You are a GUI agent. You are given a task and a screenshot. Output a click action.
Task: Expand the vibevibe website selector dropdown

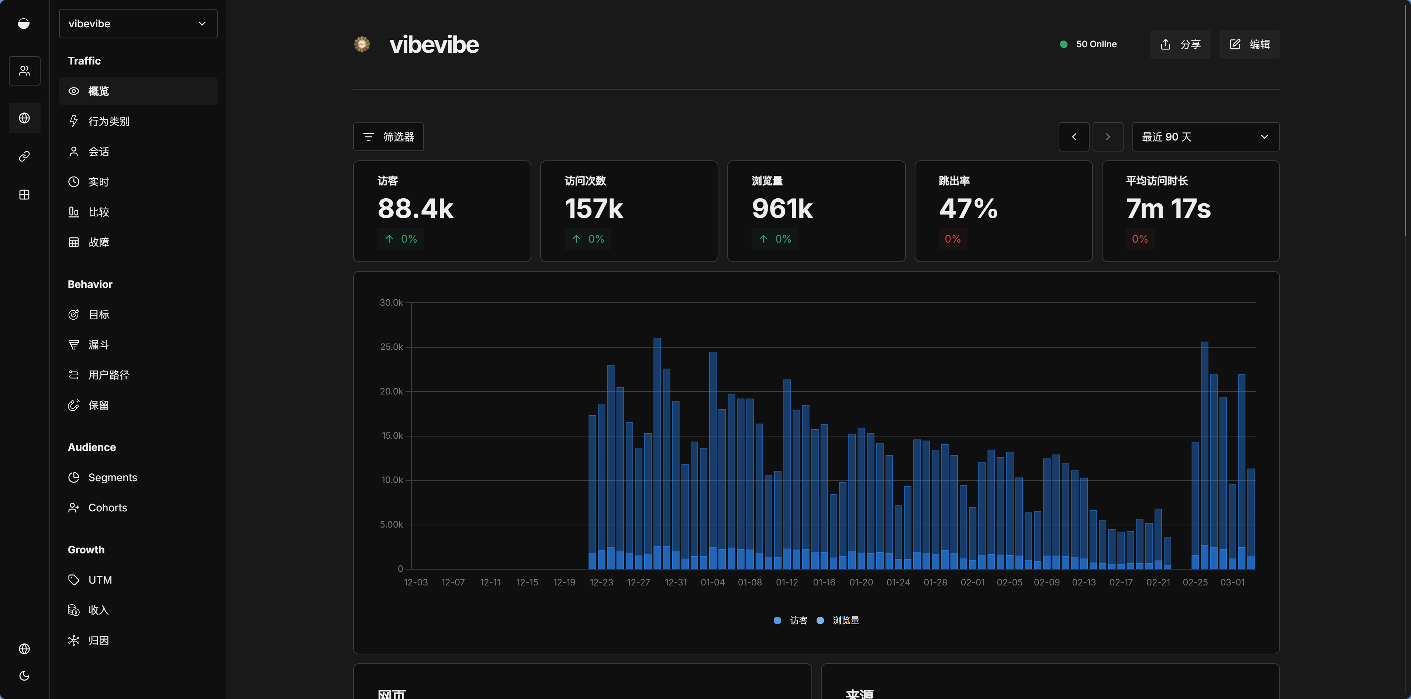138,24
